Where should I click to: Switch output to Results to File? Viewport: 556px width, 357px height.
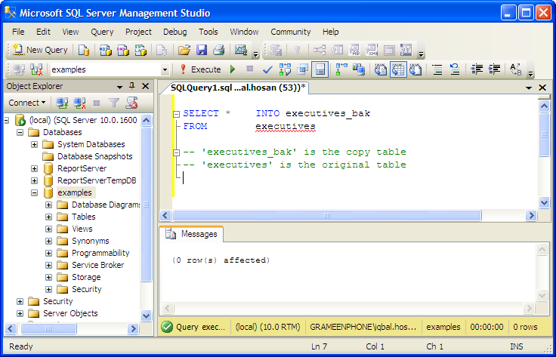(415, 69)
